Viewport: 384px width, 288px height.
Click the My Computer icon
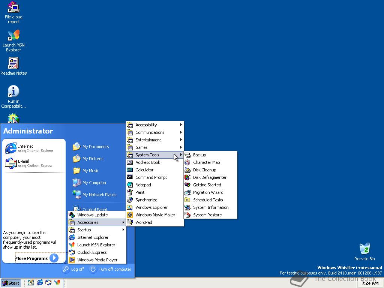click(76, 183)
